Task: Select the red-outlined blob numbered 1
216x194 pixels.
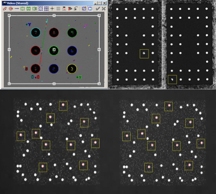Action: (36, 68)
